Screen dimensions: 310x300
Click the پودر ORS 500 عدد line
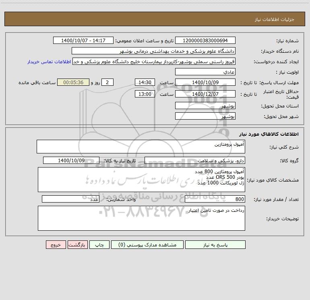coord(225,177)
